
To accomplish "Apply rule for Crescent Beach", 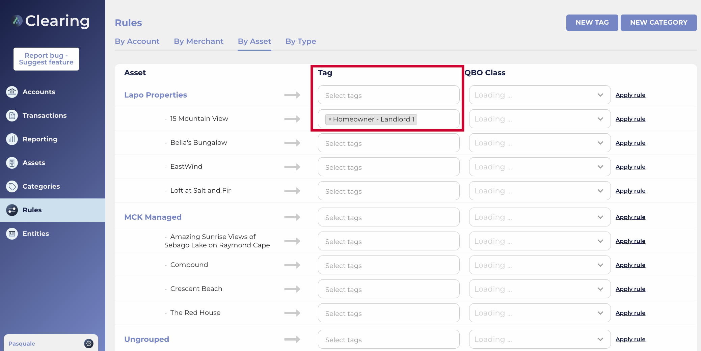I will (x=630, y=289).
